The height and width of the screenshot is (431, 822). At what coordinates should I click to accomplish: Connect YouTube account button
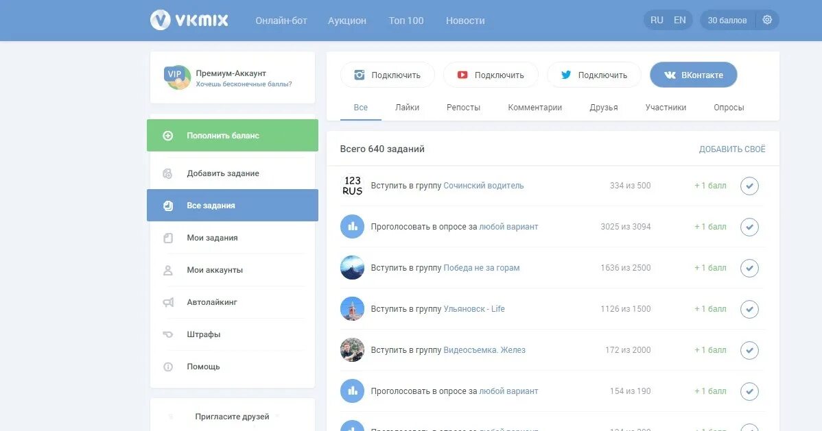click(x=491, y=75)
